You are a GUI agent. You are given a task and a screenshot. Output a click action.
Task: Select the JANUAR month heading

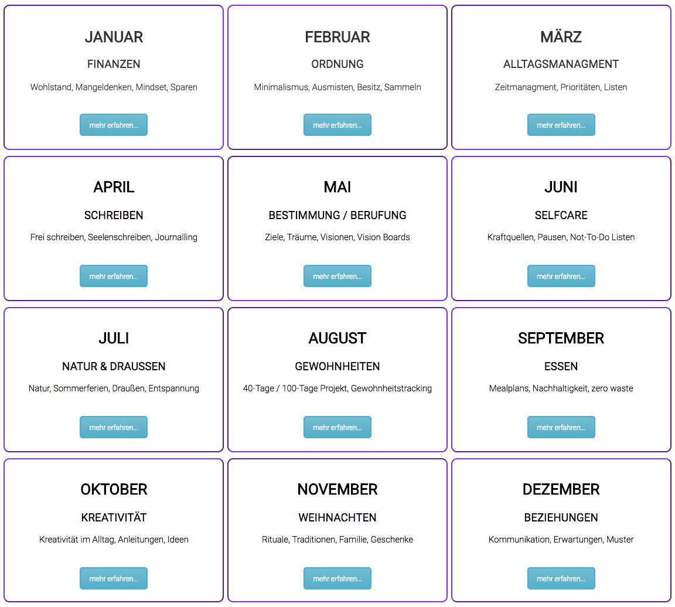(x=114, y=37)
